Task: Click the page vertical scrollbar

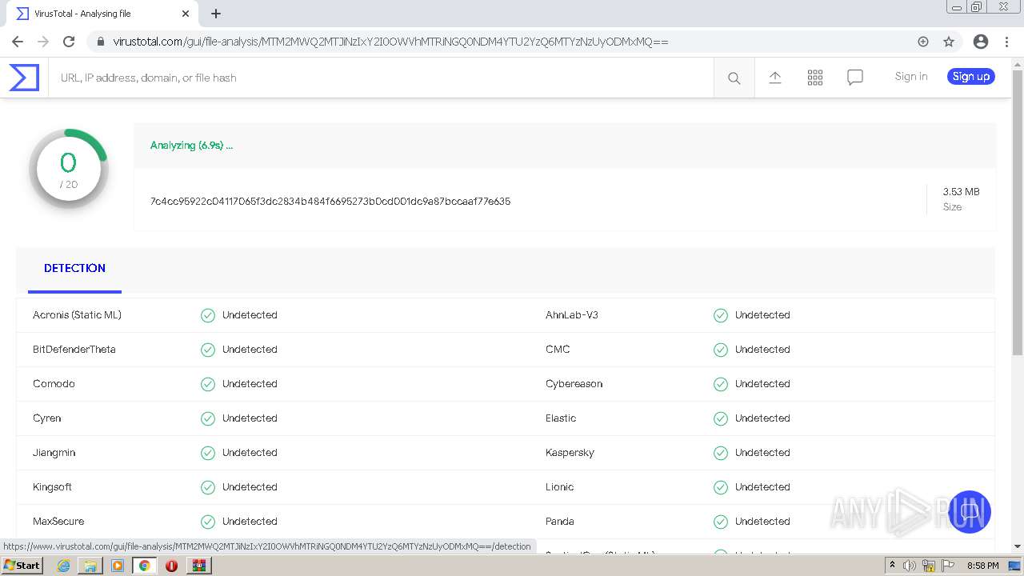Action: [1018, 212]
